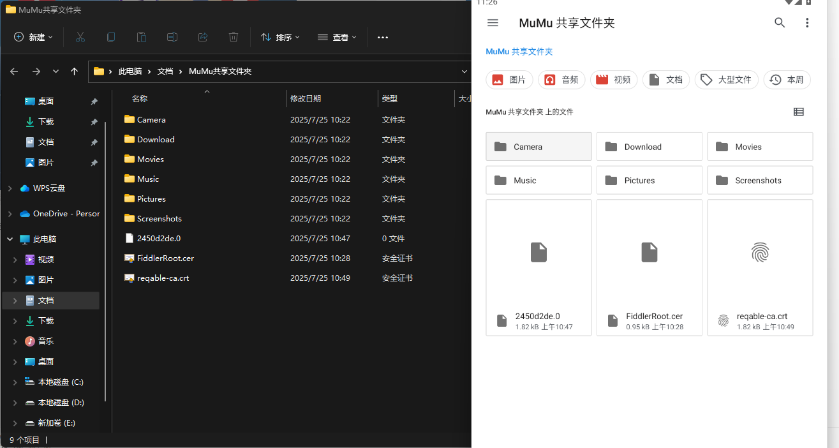
Task: Go forward with Explorer's right arrow
Action: pos(36,71)
